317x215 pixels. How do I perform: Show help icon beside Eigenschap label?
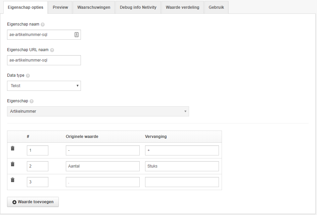(32, 101)
